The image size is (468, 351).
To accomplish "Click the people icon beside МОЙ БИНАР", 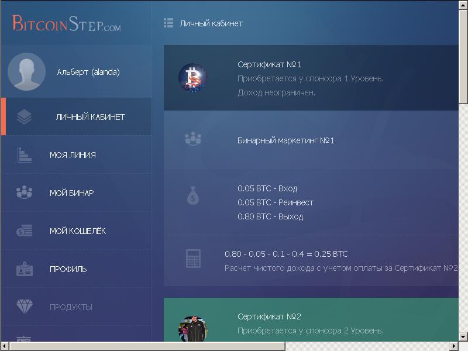I will (x=24, y=192).
